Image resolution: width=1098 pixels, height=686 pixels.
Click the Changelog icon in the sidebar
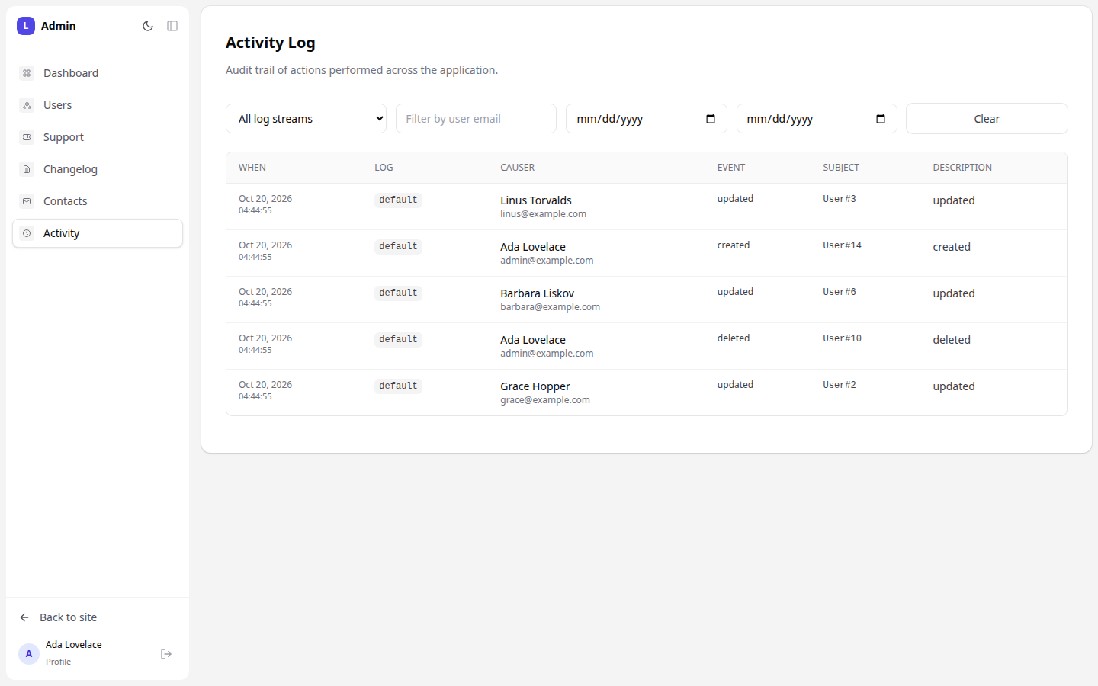27,169
